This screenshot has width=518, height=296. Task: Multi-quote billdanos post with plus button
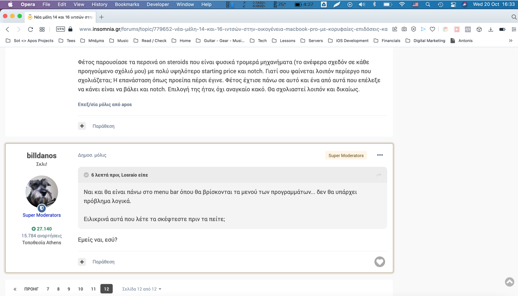click(x=82, y=262)
